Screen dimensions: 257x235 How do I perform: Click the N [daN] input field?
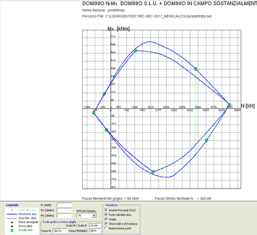coord(64,205)
